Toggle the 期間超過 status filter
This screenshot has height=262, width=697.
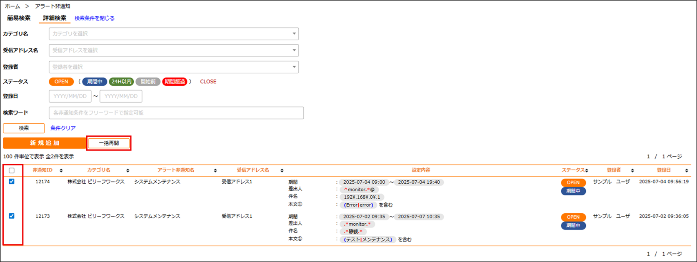pyautogui.click(x=175, y=82)
